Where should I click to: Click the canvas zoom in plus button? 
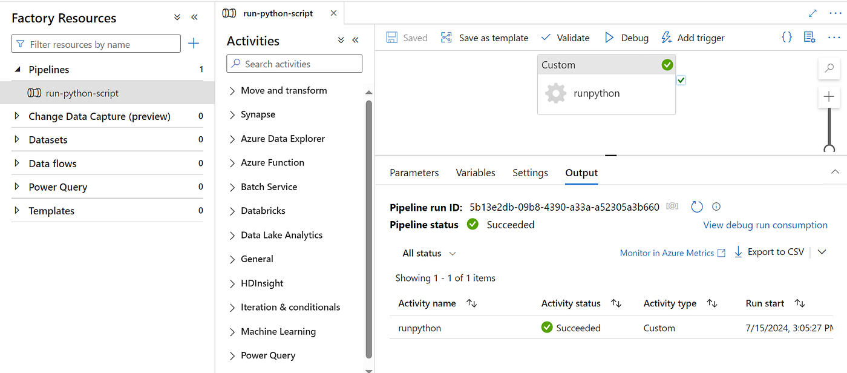point(829,97)
